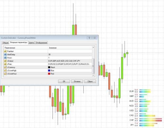The height and width of the screenshot is (128, 164).
Task: Click the dialog title Custom Indicator - CurrencyPowerMeter
Action: point(18,38)
